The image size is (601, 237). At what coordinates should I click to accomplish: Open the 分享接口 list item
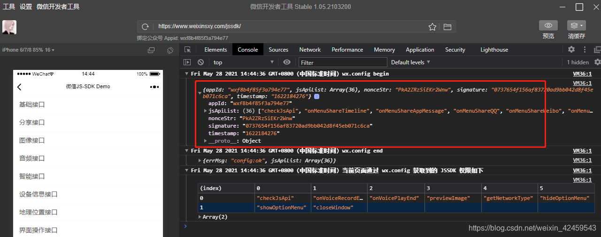tap(88, 122)
